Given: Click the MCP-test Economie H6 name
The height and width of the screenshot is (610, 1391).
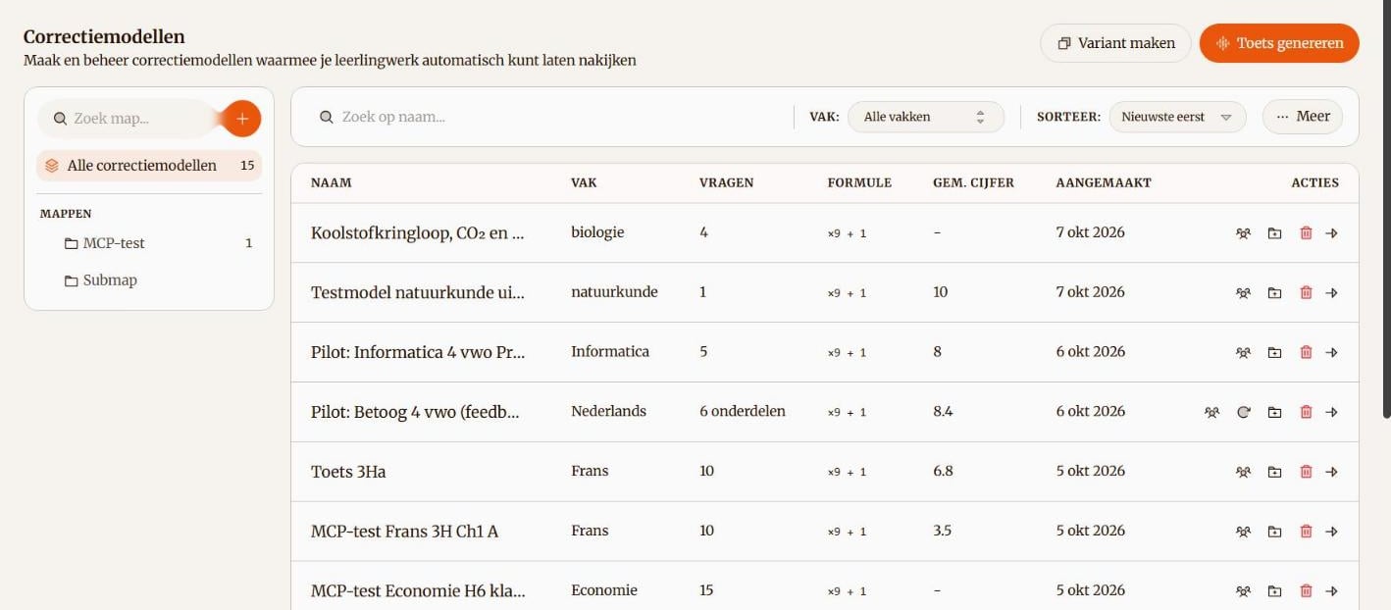Looking at the screenshot, I should click(418, 591).
